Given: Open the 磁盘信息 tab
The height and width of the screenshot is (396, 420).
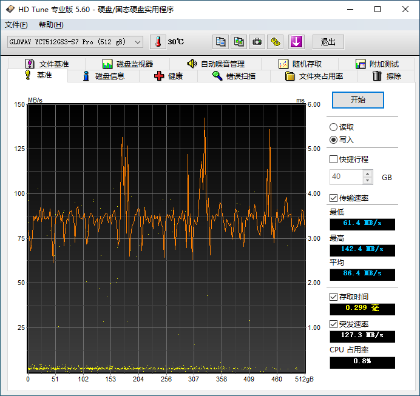Looking at the screenshot, I should (104, 76).
